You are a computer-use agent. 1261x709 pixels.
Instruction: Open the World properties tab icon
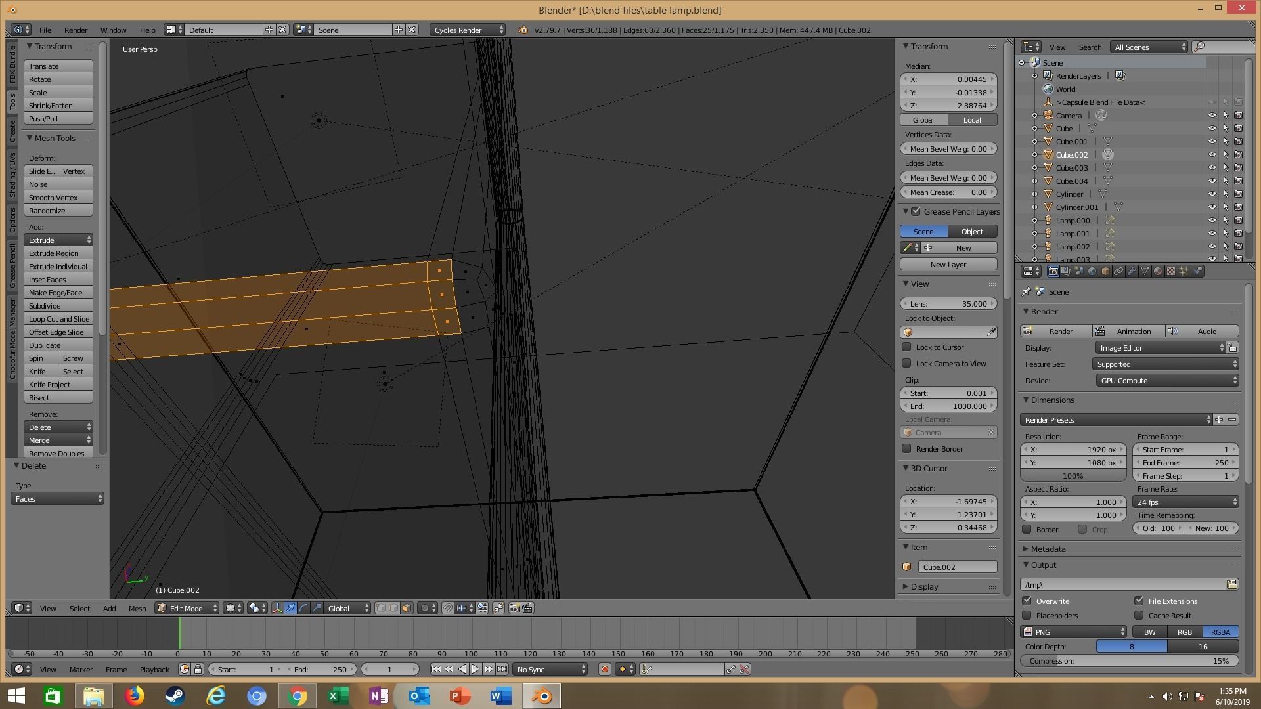tap(1092, 271)
